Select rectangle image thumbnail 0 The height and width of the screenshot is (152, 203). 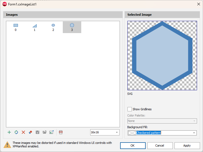click(x=16, y=27)
